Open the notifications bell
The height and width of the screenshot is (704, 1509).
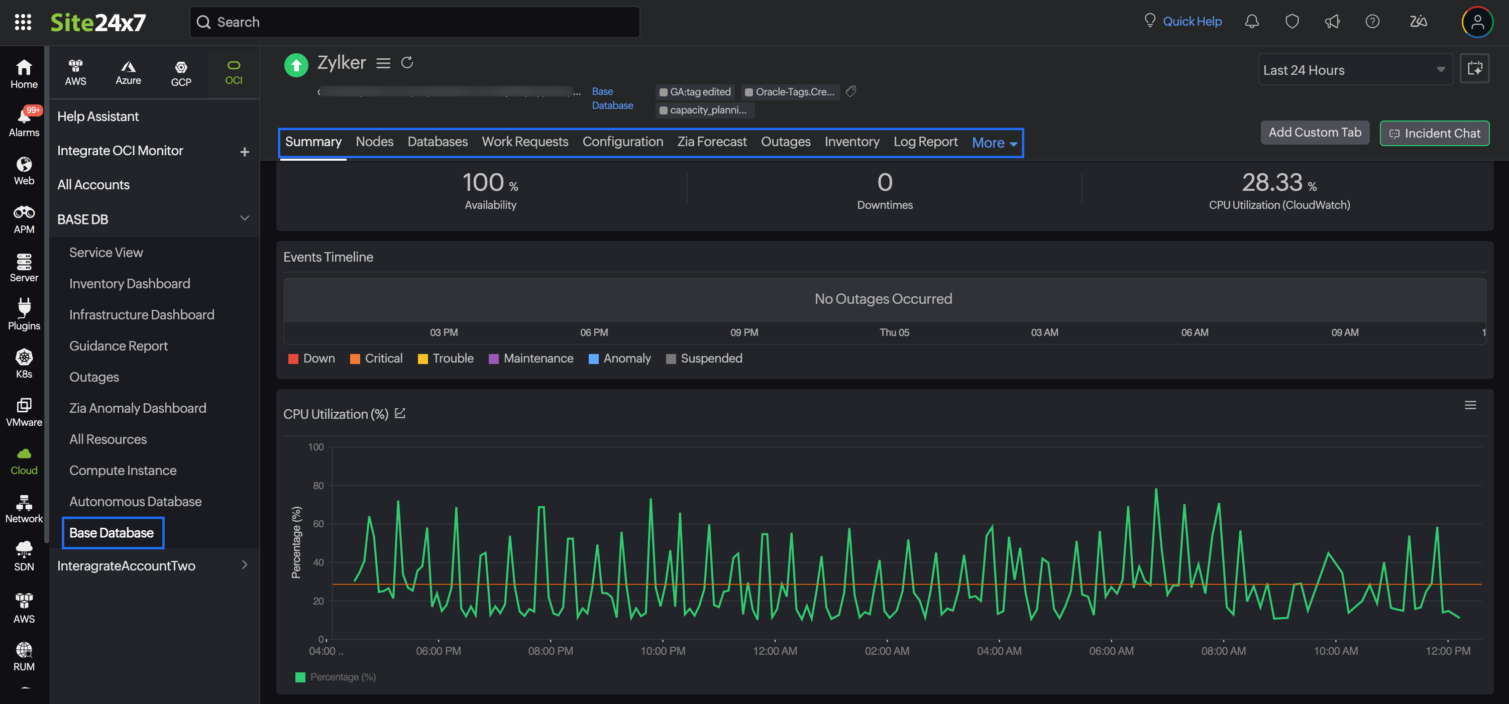tap(1252, 22)
